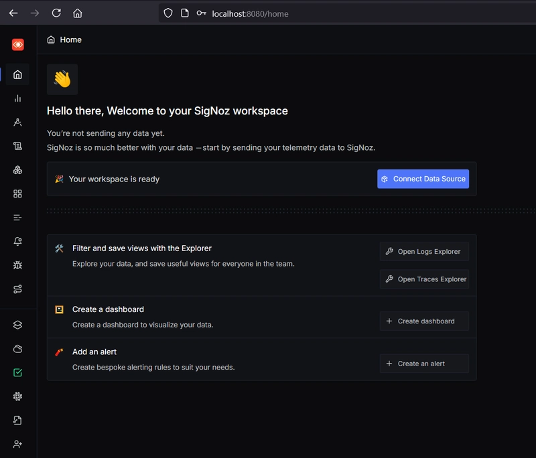This screenshot has width=536, height=458.
Task: Click the "Add an alert" heading
Action: click(x=94, y=352)
